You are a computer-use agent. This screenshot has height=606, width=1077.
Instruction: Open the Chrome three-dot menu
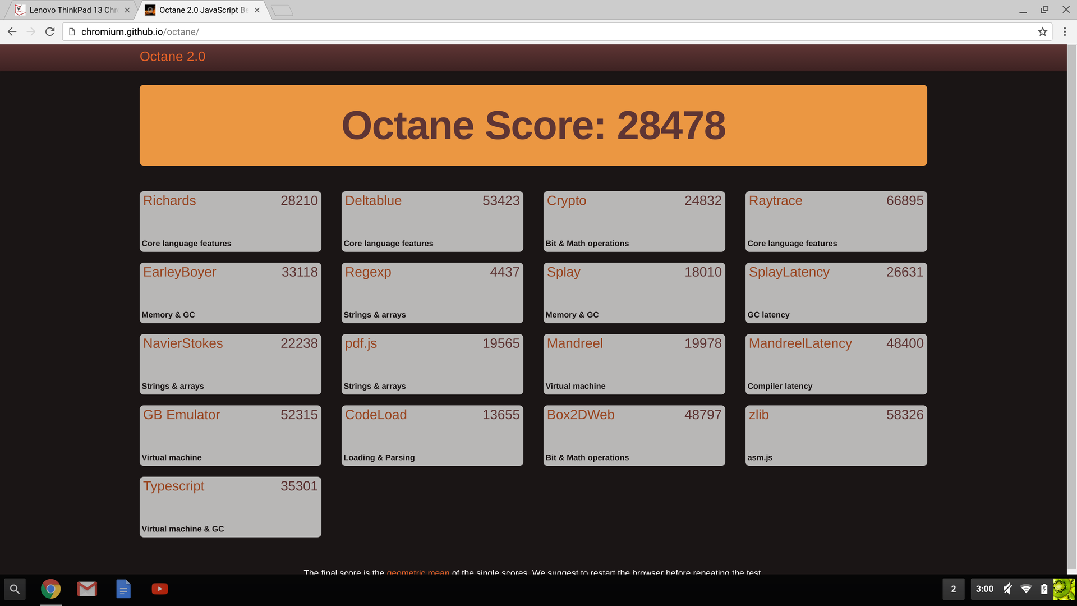pyautogui.click(x=1065, y=32)
